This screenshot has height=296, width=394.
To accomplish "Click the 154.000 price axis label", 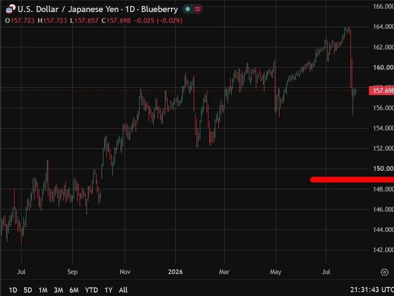I will click(383, 128).
